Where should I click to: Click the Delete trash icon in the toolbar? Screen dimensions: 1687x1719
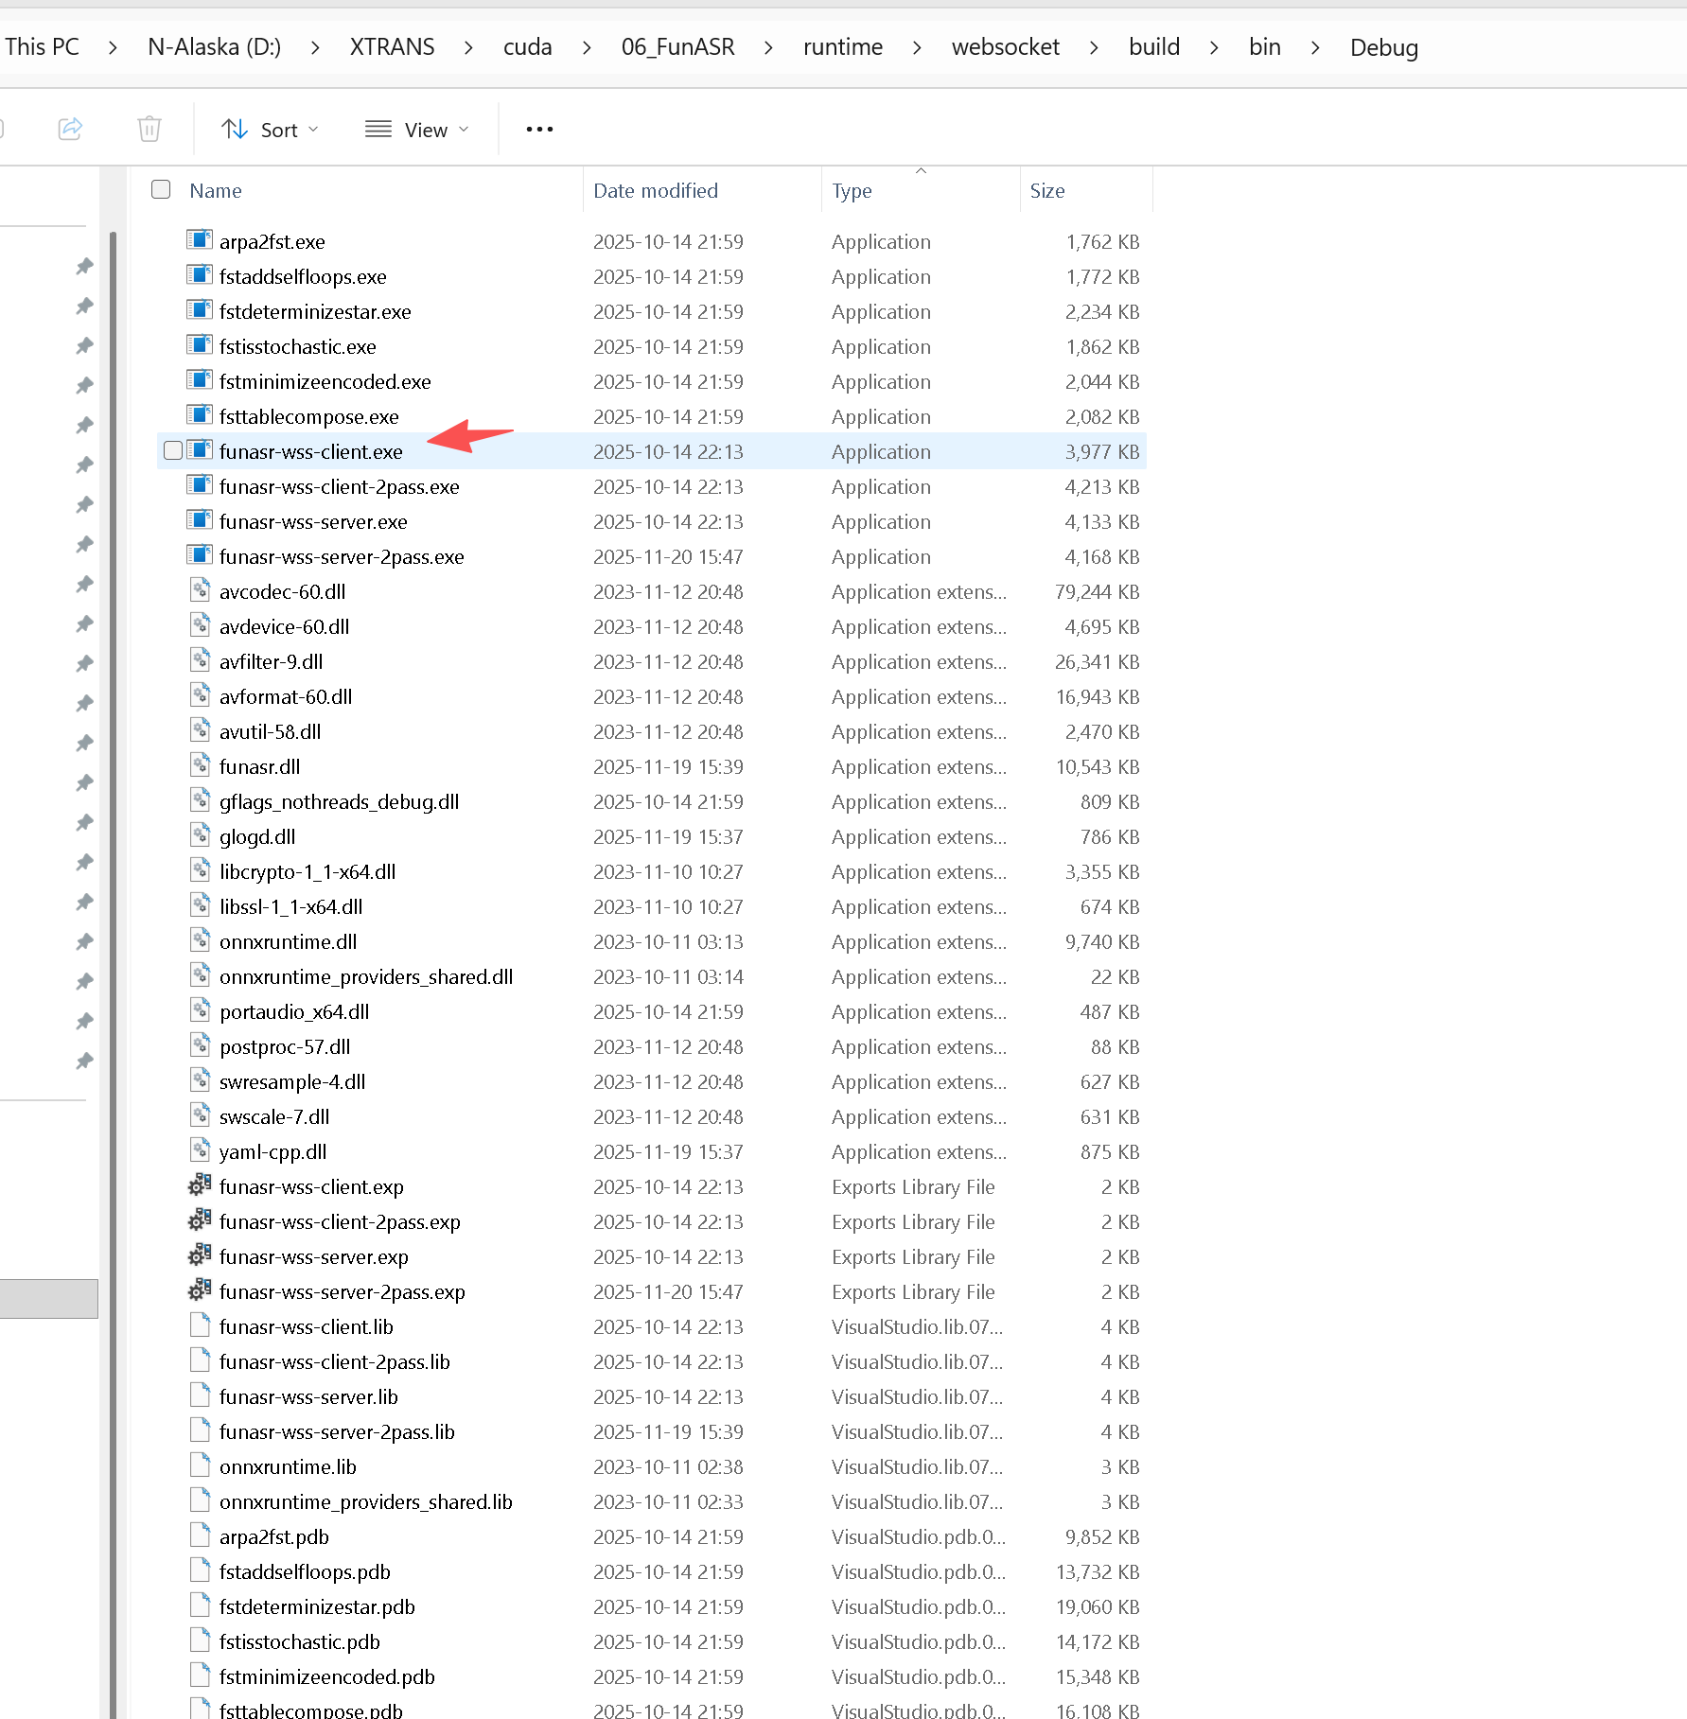[x=149, y=129]
